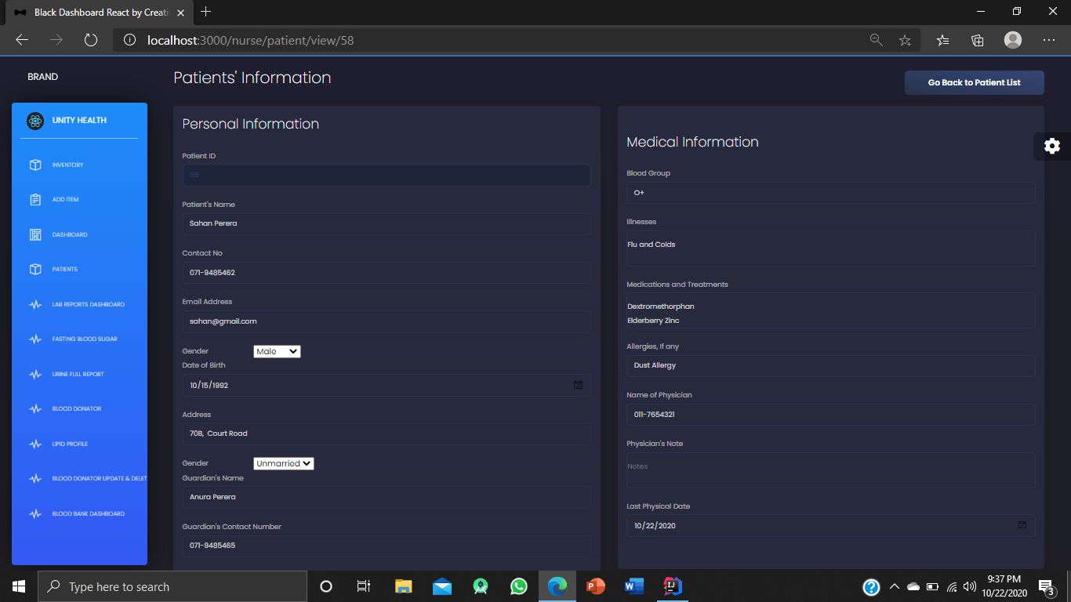
Task: Click the Guardian's Name input field
Action: tap(387, 497)
